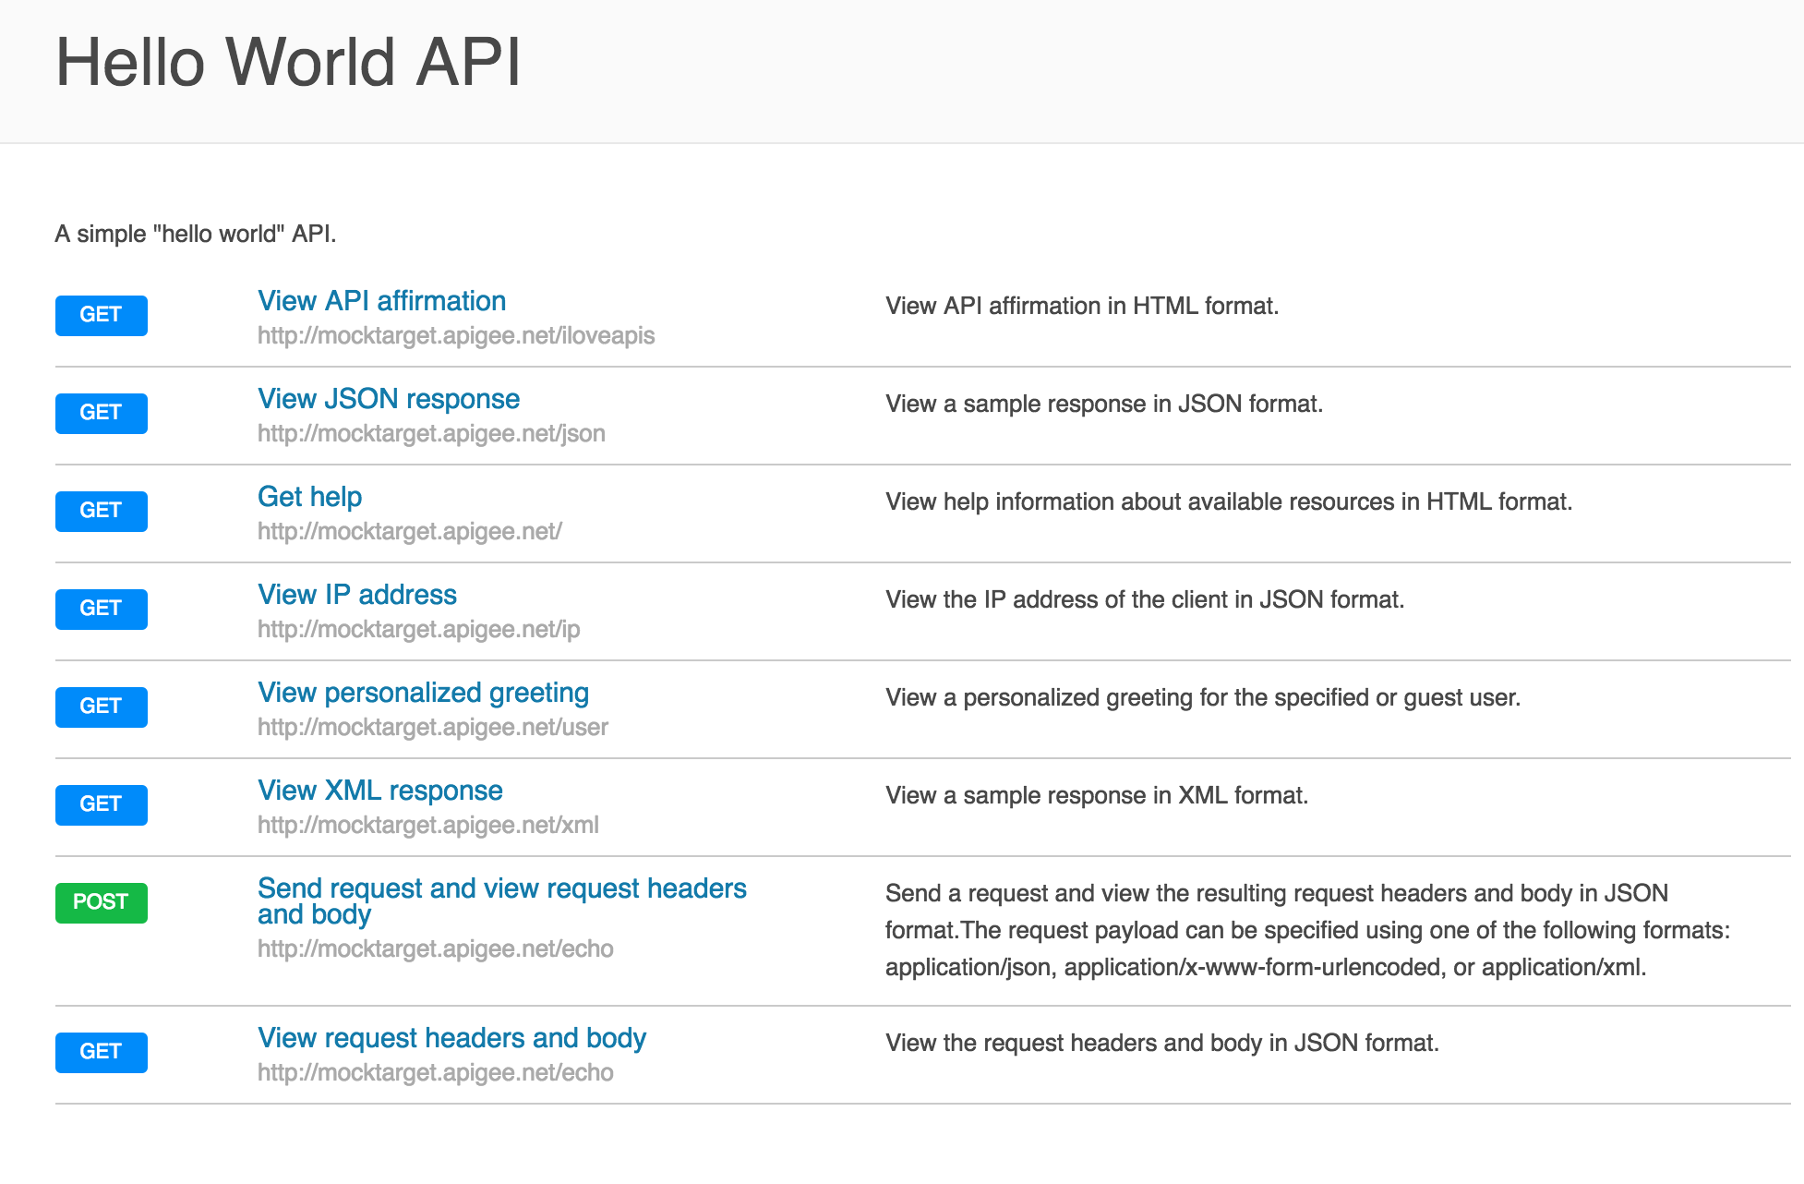
Task: Click the mocktarget.apigee.net/user URL text
Action: pyautogui.click(x=432, y=728)
